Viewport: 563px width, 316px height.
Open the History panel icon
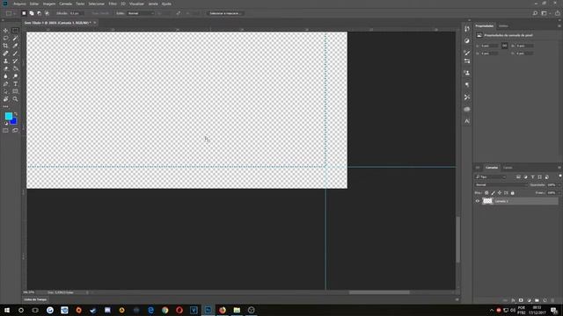[467, 29]
